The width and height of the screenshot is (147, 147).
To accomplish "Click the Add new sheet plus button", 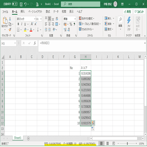I will (28, 138).
